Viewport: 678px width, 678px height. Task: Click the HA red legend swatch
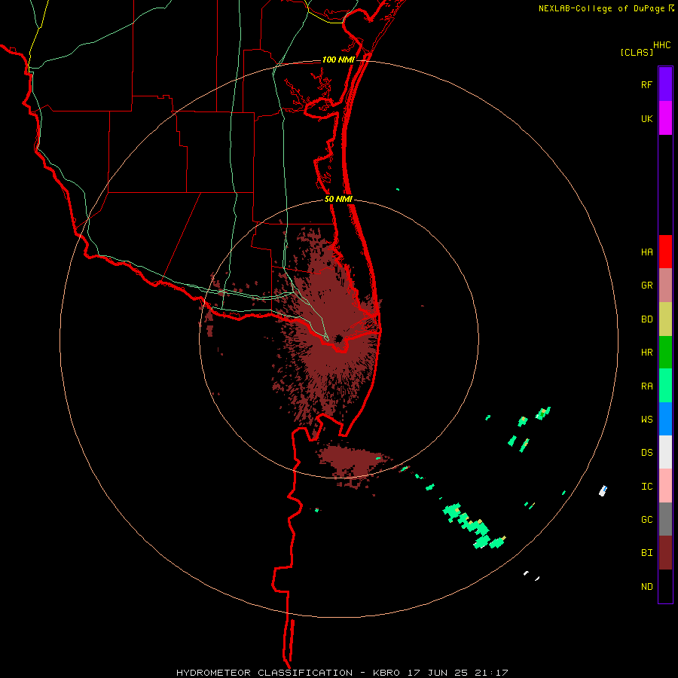click(665, 252)
